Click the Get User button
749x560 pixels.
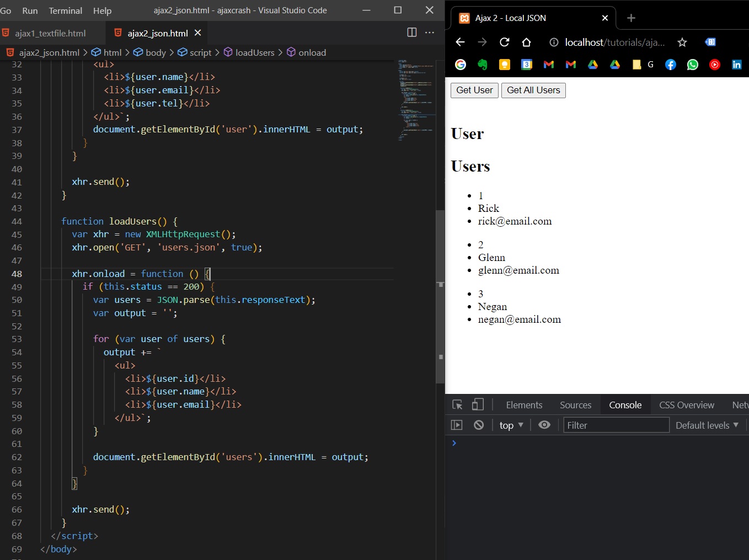[x=474, y=90]
